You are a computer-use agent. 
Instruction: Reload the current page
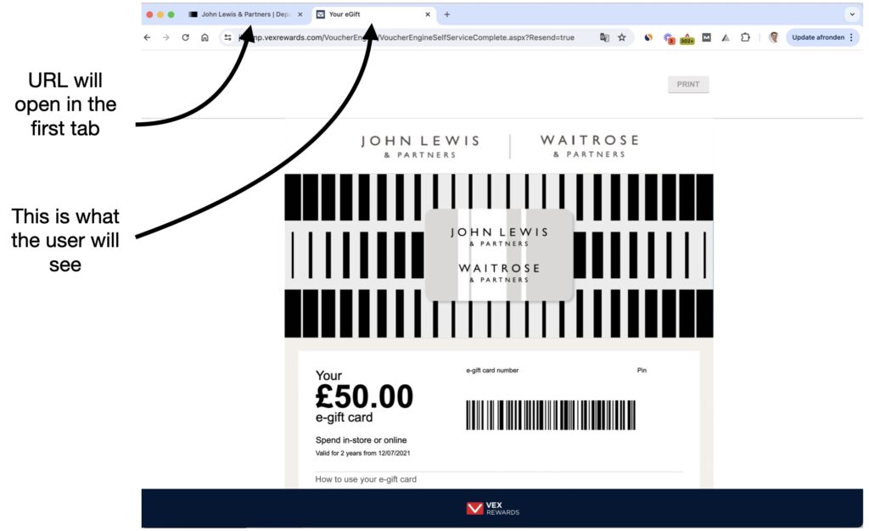pos(186,37)
